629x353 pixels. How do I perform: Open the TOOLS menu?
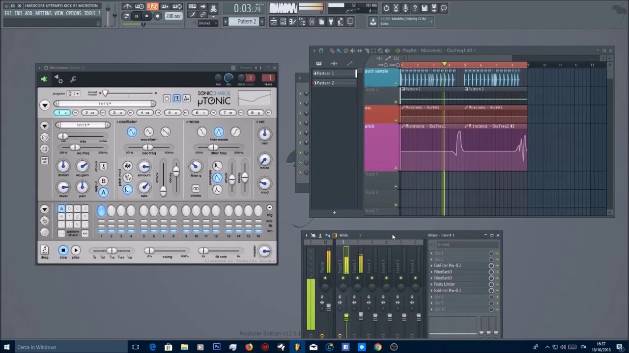[89, 13]
